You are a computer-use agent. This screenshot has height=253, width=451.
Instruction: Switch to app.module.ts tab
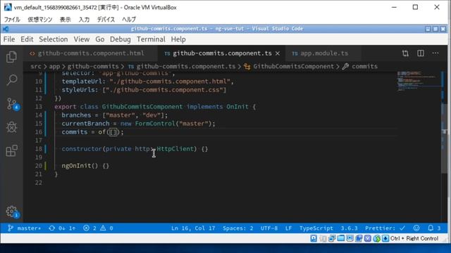pos(323,53)
